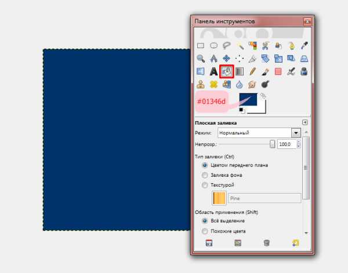Click the Непрозр. opacity slider handle
This screenshot has height=273, width=348.
(x=273, y=144)
